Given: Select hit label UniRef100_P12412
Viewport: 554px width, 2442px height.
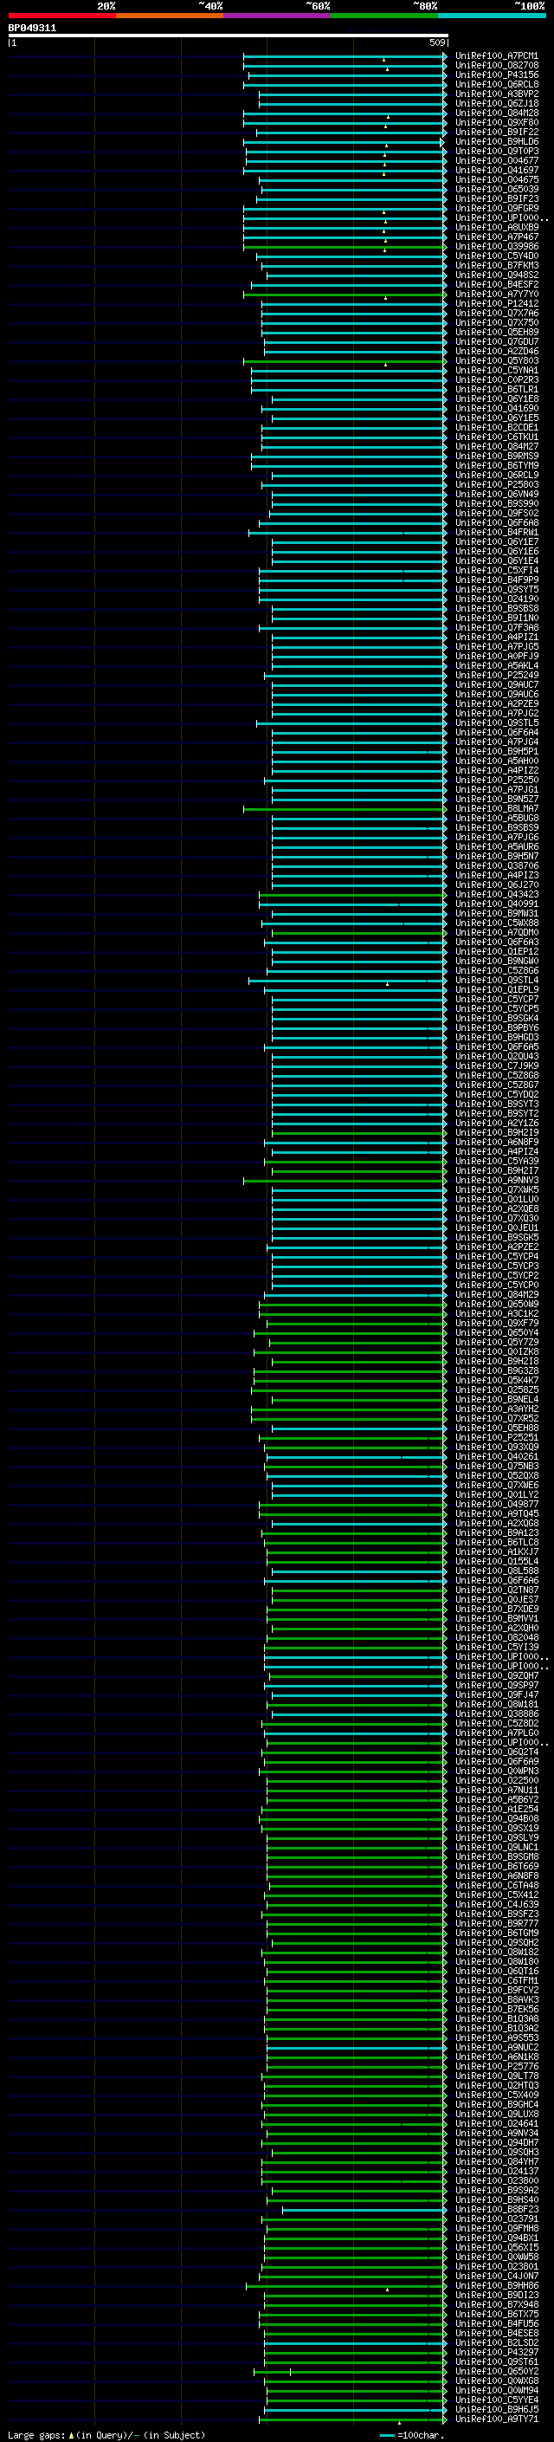Looking at the screenshot, I should pos(497,303).
